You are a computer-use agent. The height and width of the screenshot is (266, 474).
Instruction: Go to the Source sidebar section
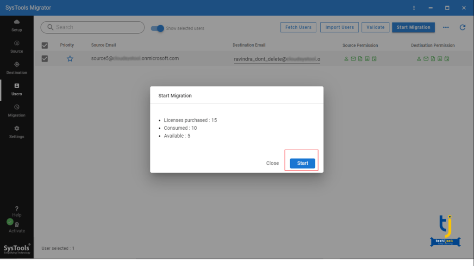(x=17, y=47)
